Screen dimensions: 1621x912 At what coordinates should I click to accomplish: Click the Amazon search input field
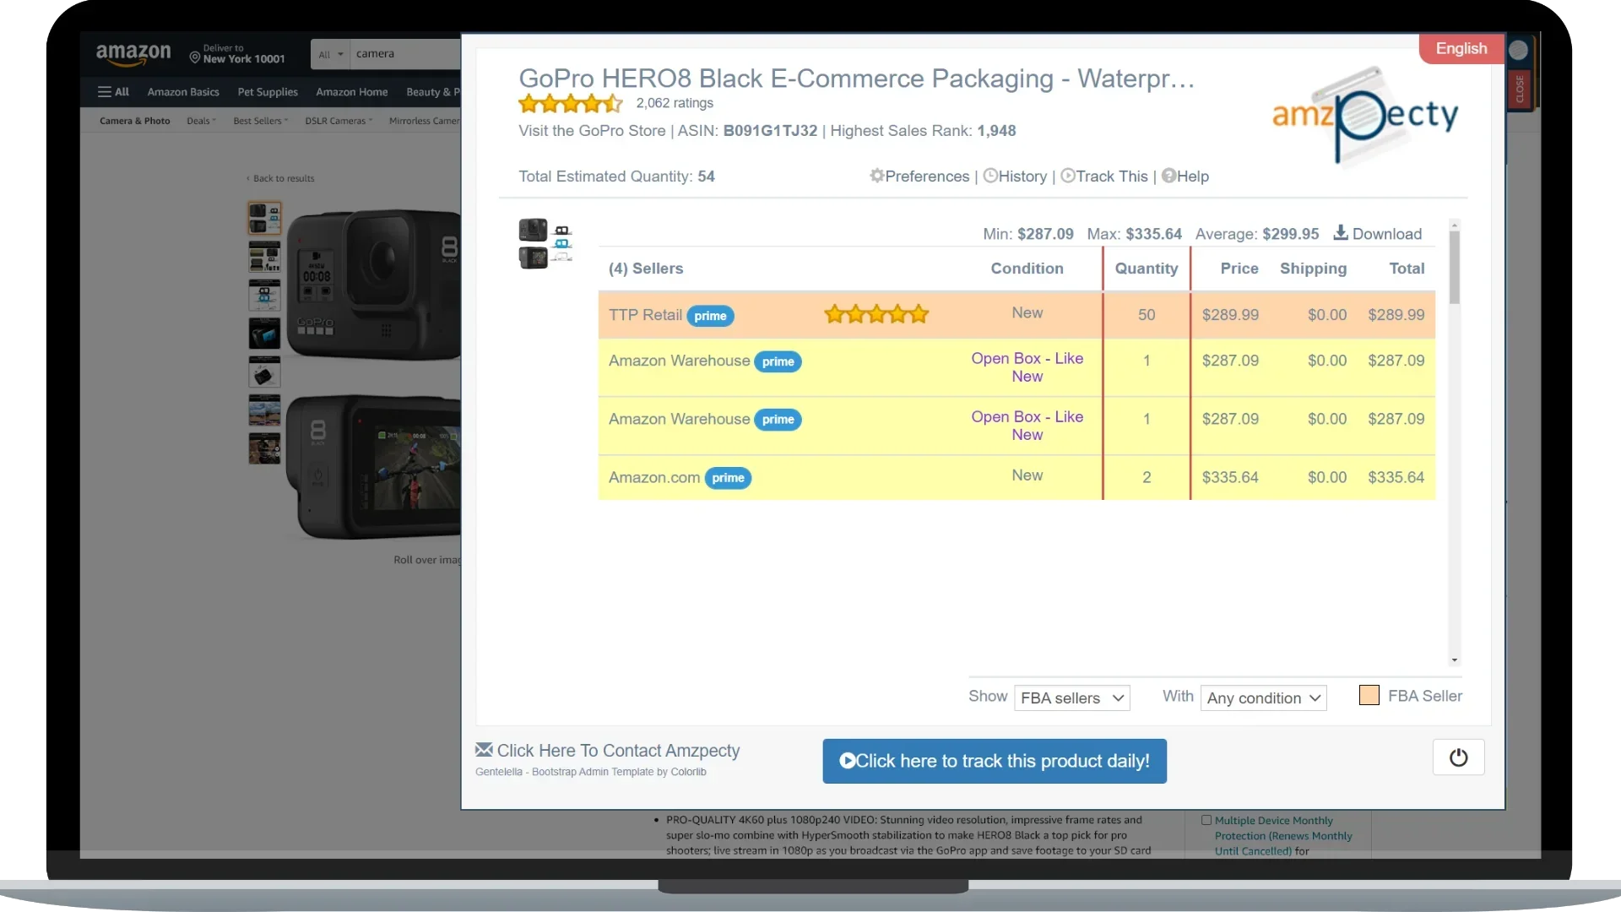point(406,54)
